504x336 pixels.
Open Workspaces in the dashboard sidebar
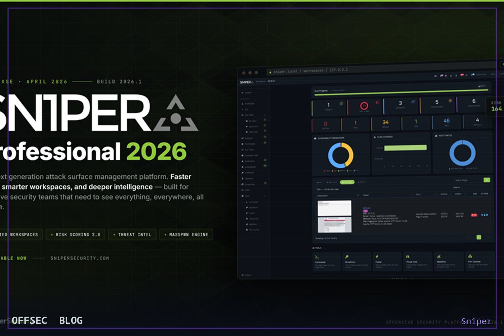[248, 104]
